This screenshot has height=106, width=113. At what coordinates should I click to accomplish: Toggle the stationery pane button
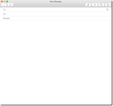pos(108,5)
